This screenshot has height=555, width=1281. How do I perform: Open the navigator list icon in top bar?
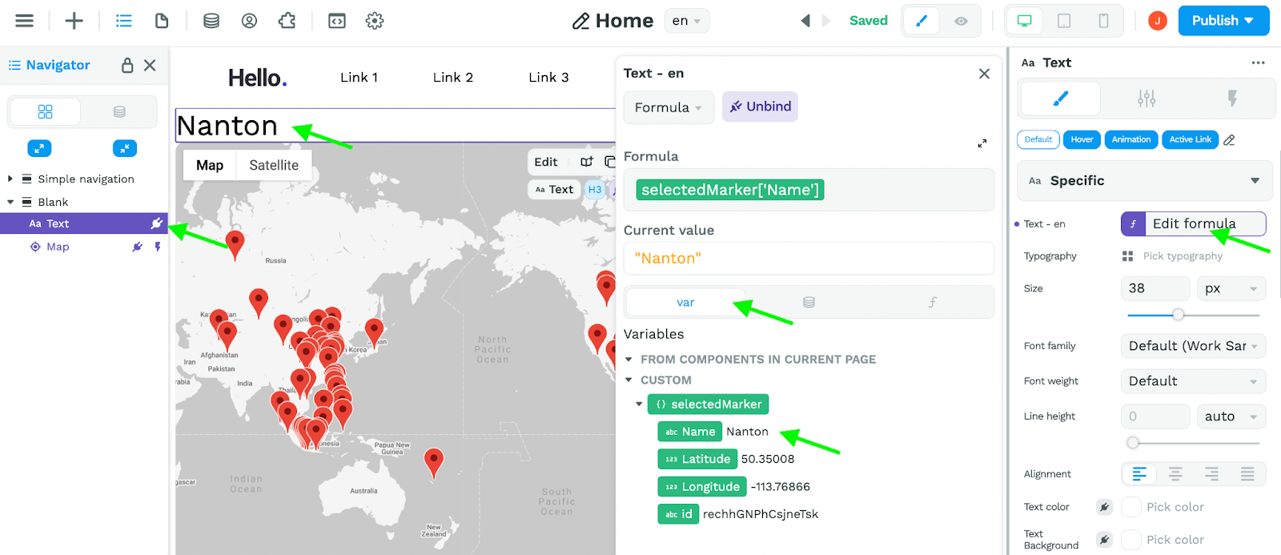point(123,21)
